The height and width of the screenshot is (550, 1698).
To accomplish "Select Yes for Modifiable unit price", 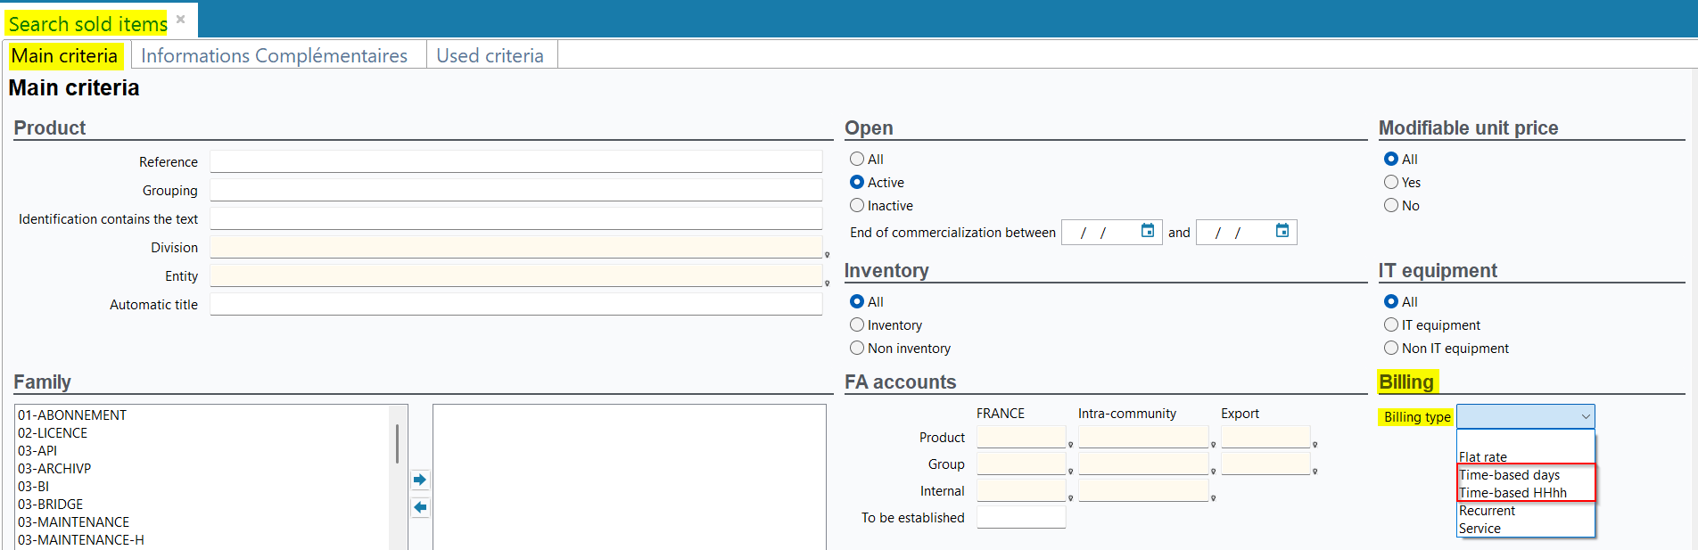I will [x=1391, y=183].
